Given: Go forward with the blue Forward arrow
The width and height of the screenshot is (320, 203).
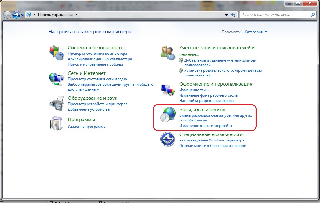Looking at the screenshot, I should (16, 15).
